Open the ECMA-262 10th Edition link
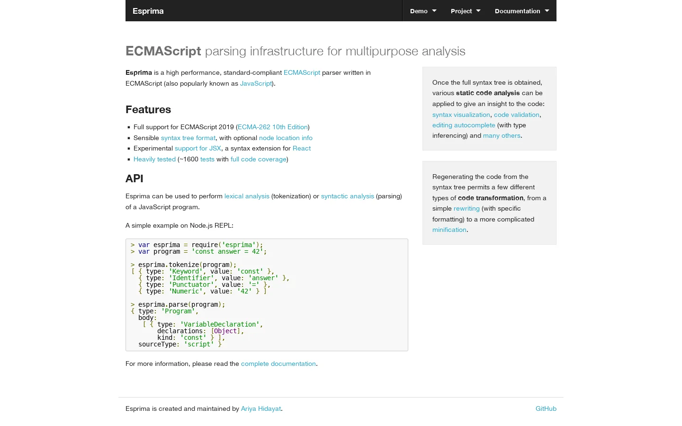The height and width of the screenshot is (426, 682). click(273, 127)
